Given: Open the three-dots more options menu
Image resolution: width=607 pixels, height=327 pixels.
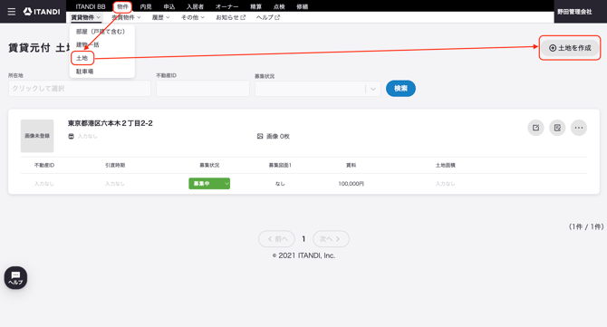Looking at the screenshot, I should click(579, 128).
